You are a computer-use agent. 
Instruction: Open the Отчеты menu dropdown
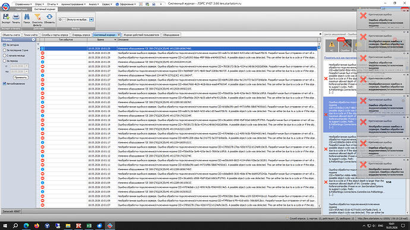coord(52,4)
